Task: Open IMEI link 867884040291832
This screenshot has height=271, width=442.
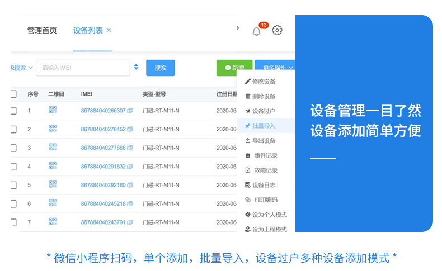Action: 103,167
